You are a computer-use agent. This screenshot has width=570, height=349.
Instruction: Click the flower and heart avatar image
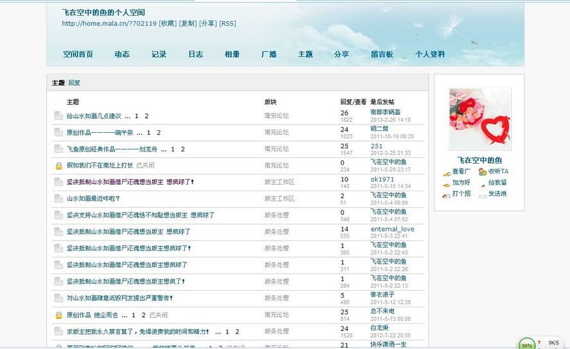479,119
